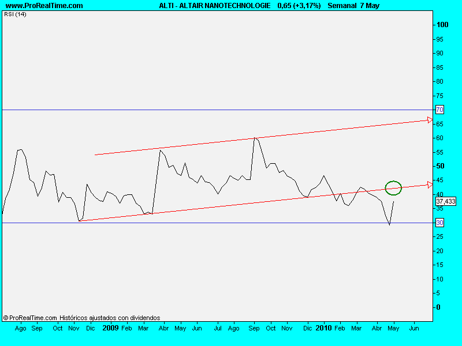This screenshot has width=462, height=346.
Task: Click the www.ProRealTime.com header text
Action: pyautogui.click(x=44, y=6)
